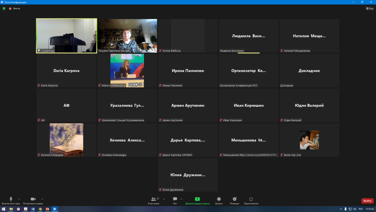Click the Запись record button in toolbar

[219, 199]
